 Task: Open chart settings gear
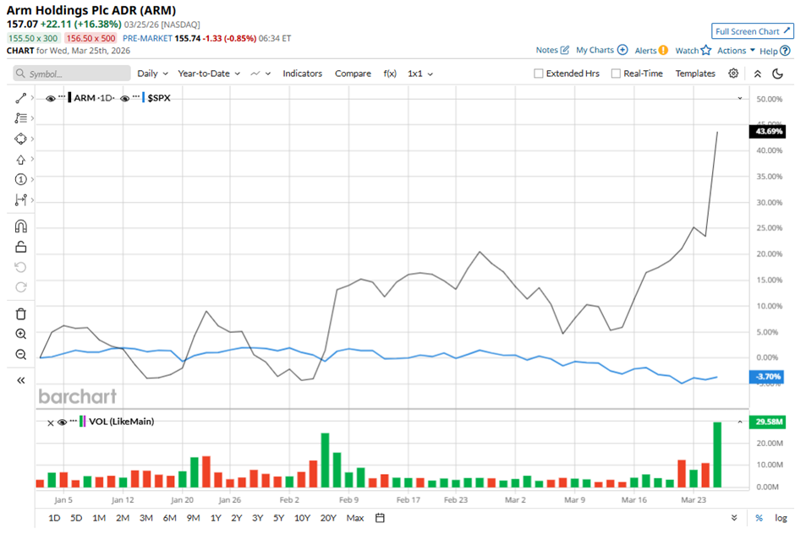point(733,74)
